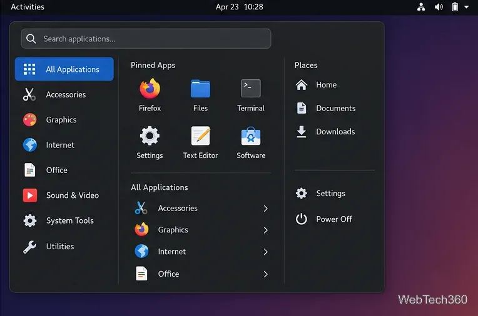Click the Home house icon in Places

pos(301,85)
